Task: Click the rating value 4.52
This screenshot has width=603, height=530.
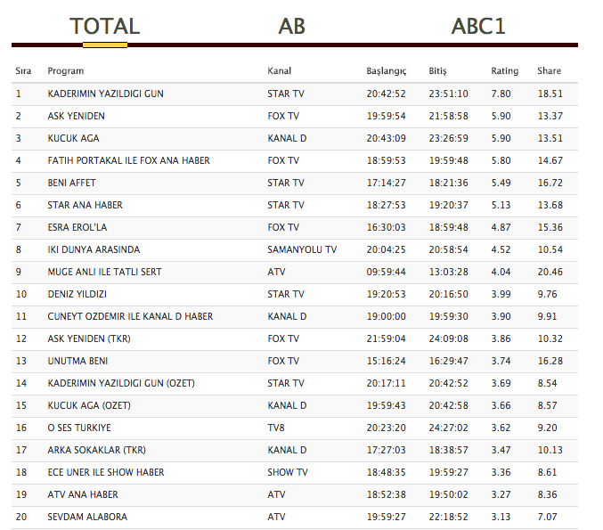Action: pos(501,249)
